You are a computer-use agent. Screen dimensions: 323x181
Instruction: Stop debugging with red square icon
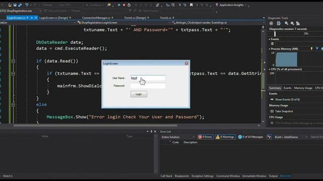124,5
